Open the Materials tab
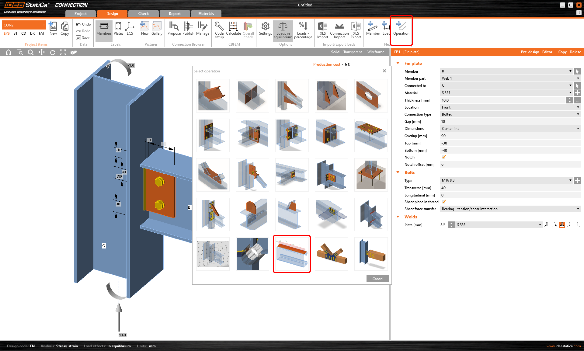The height and width of the screenshot is (351, 584). coord(206,13)
